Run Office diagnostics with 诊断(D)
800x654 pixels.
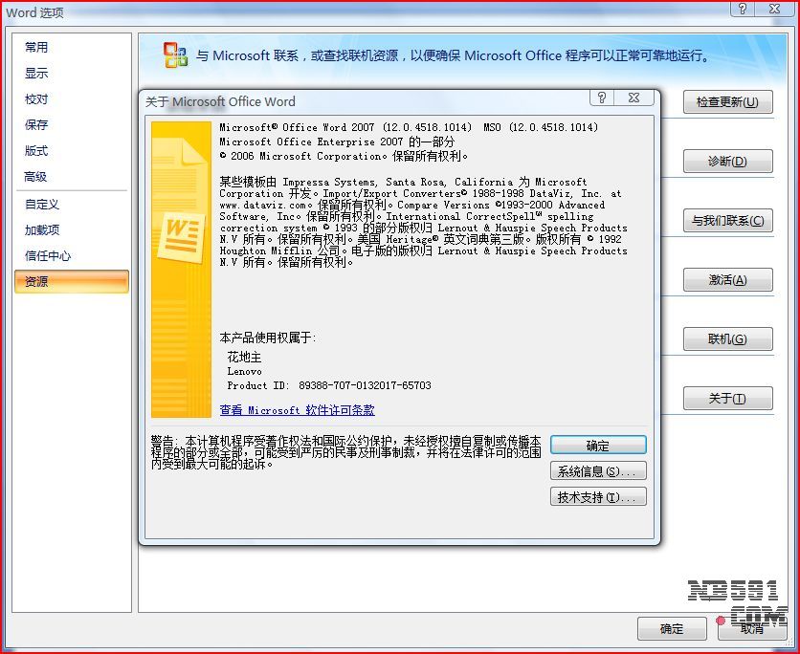727,161
